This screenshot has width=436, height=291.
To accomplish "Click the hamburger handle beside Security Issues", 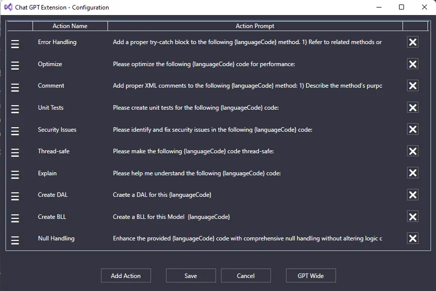I will pos(15,131).
